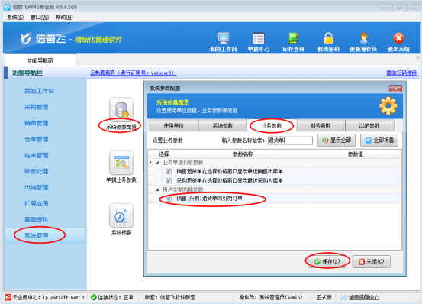Viewport: 422px width, 304px height.
Task: Click the 显示全部 button
Action: [337, 141]
